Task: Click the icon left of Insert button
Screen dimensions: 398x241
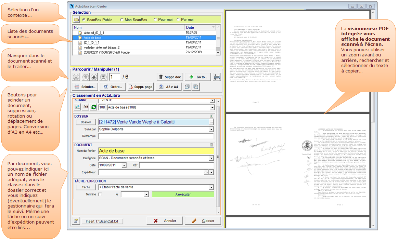Action: 76,221
